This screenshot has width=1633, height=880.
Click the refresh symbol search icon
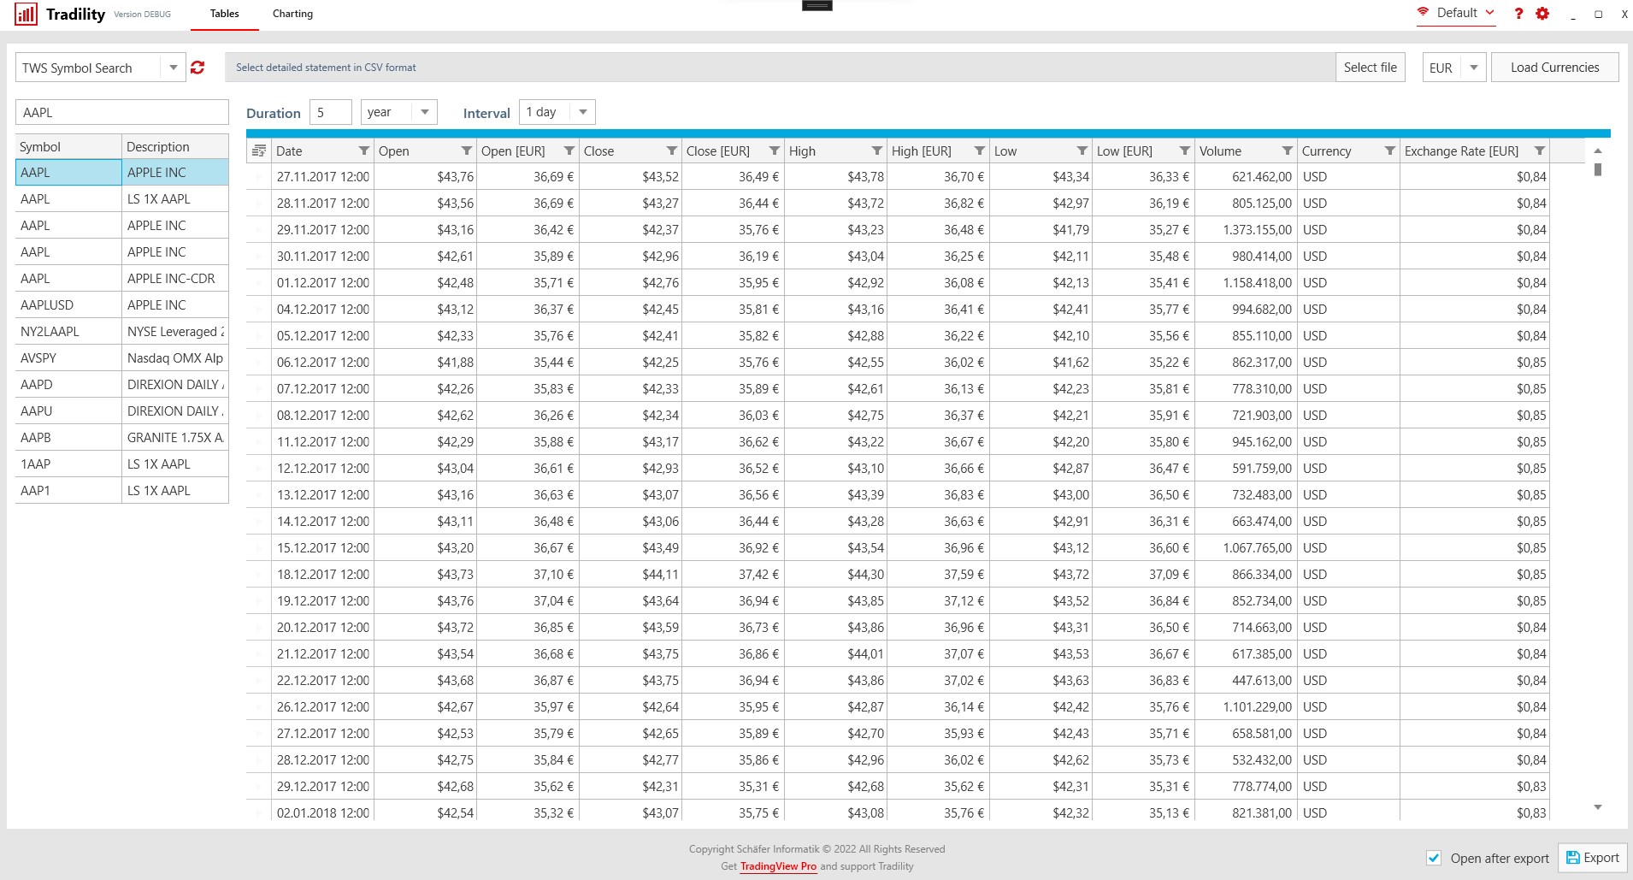tap(197, 68)
